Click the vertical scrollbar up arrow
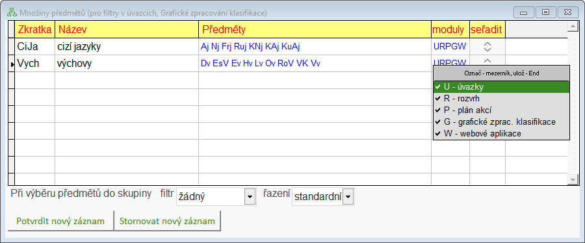 point(572,26)
